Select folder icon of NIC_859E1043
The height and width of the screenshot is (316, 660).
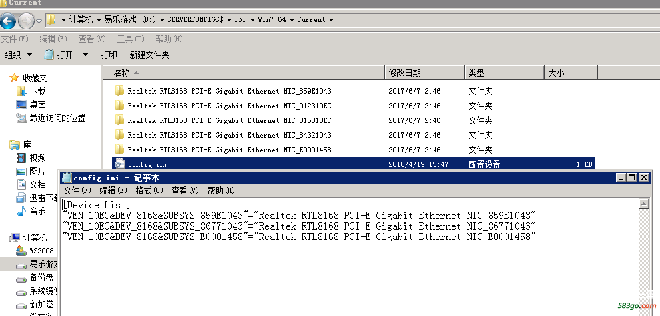[x=119, y=90]
